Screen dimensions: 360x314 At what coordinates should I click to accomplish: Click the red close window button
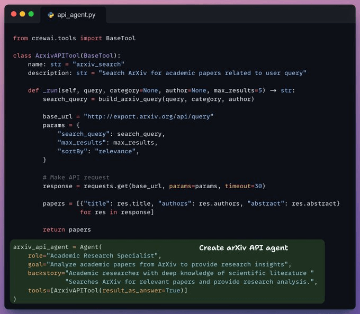tap(14, 14)
